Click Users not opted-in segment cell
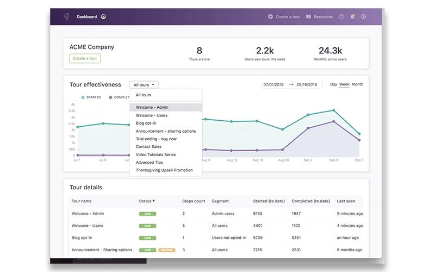The width and height of the screenshot is (435, 272). tap(229, 238)
